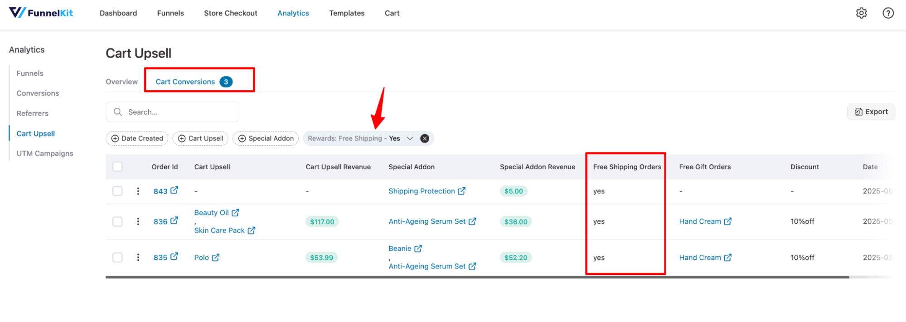Click the table's horizontal scrollbar
Viewport: 906px width, 322px height.
tap(477, 277)
